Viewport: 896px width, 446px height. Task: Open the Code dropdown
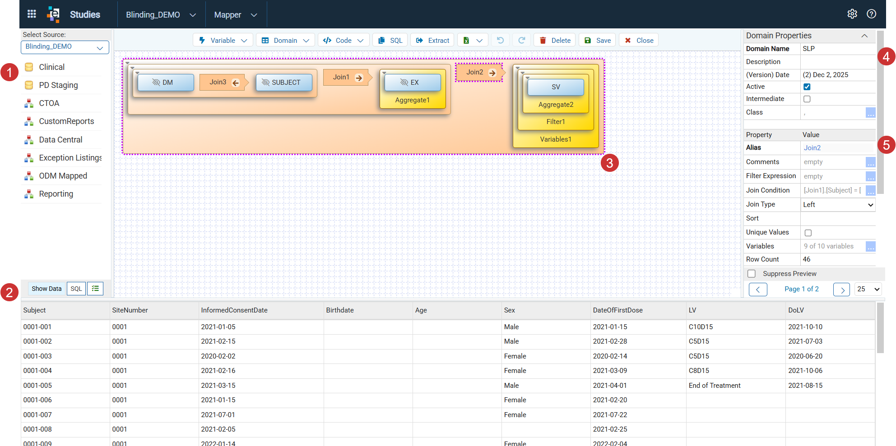pyautogui.click(x=344, y=40)
